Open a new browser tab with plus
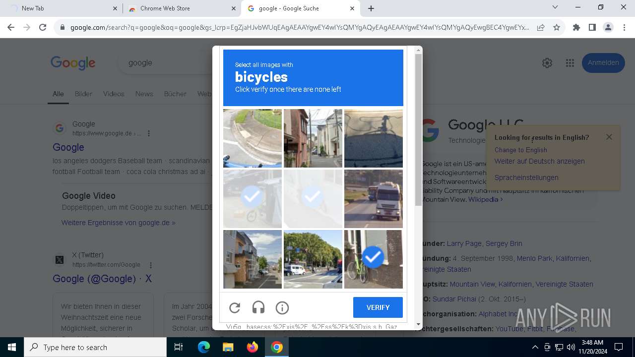 pyautogui.click(x=371, y=8)
